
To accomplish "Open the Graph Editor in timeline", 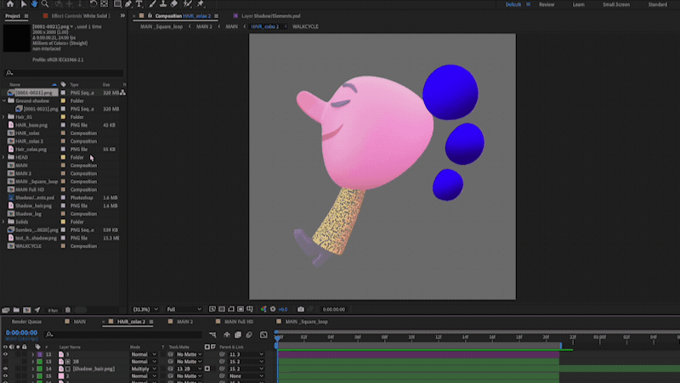I will pos(263,335).
